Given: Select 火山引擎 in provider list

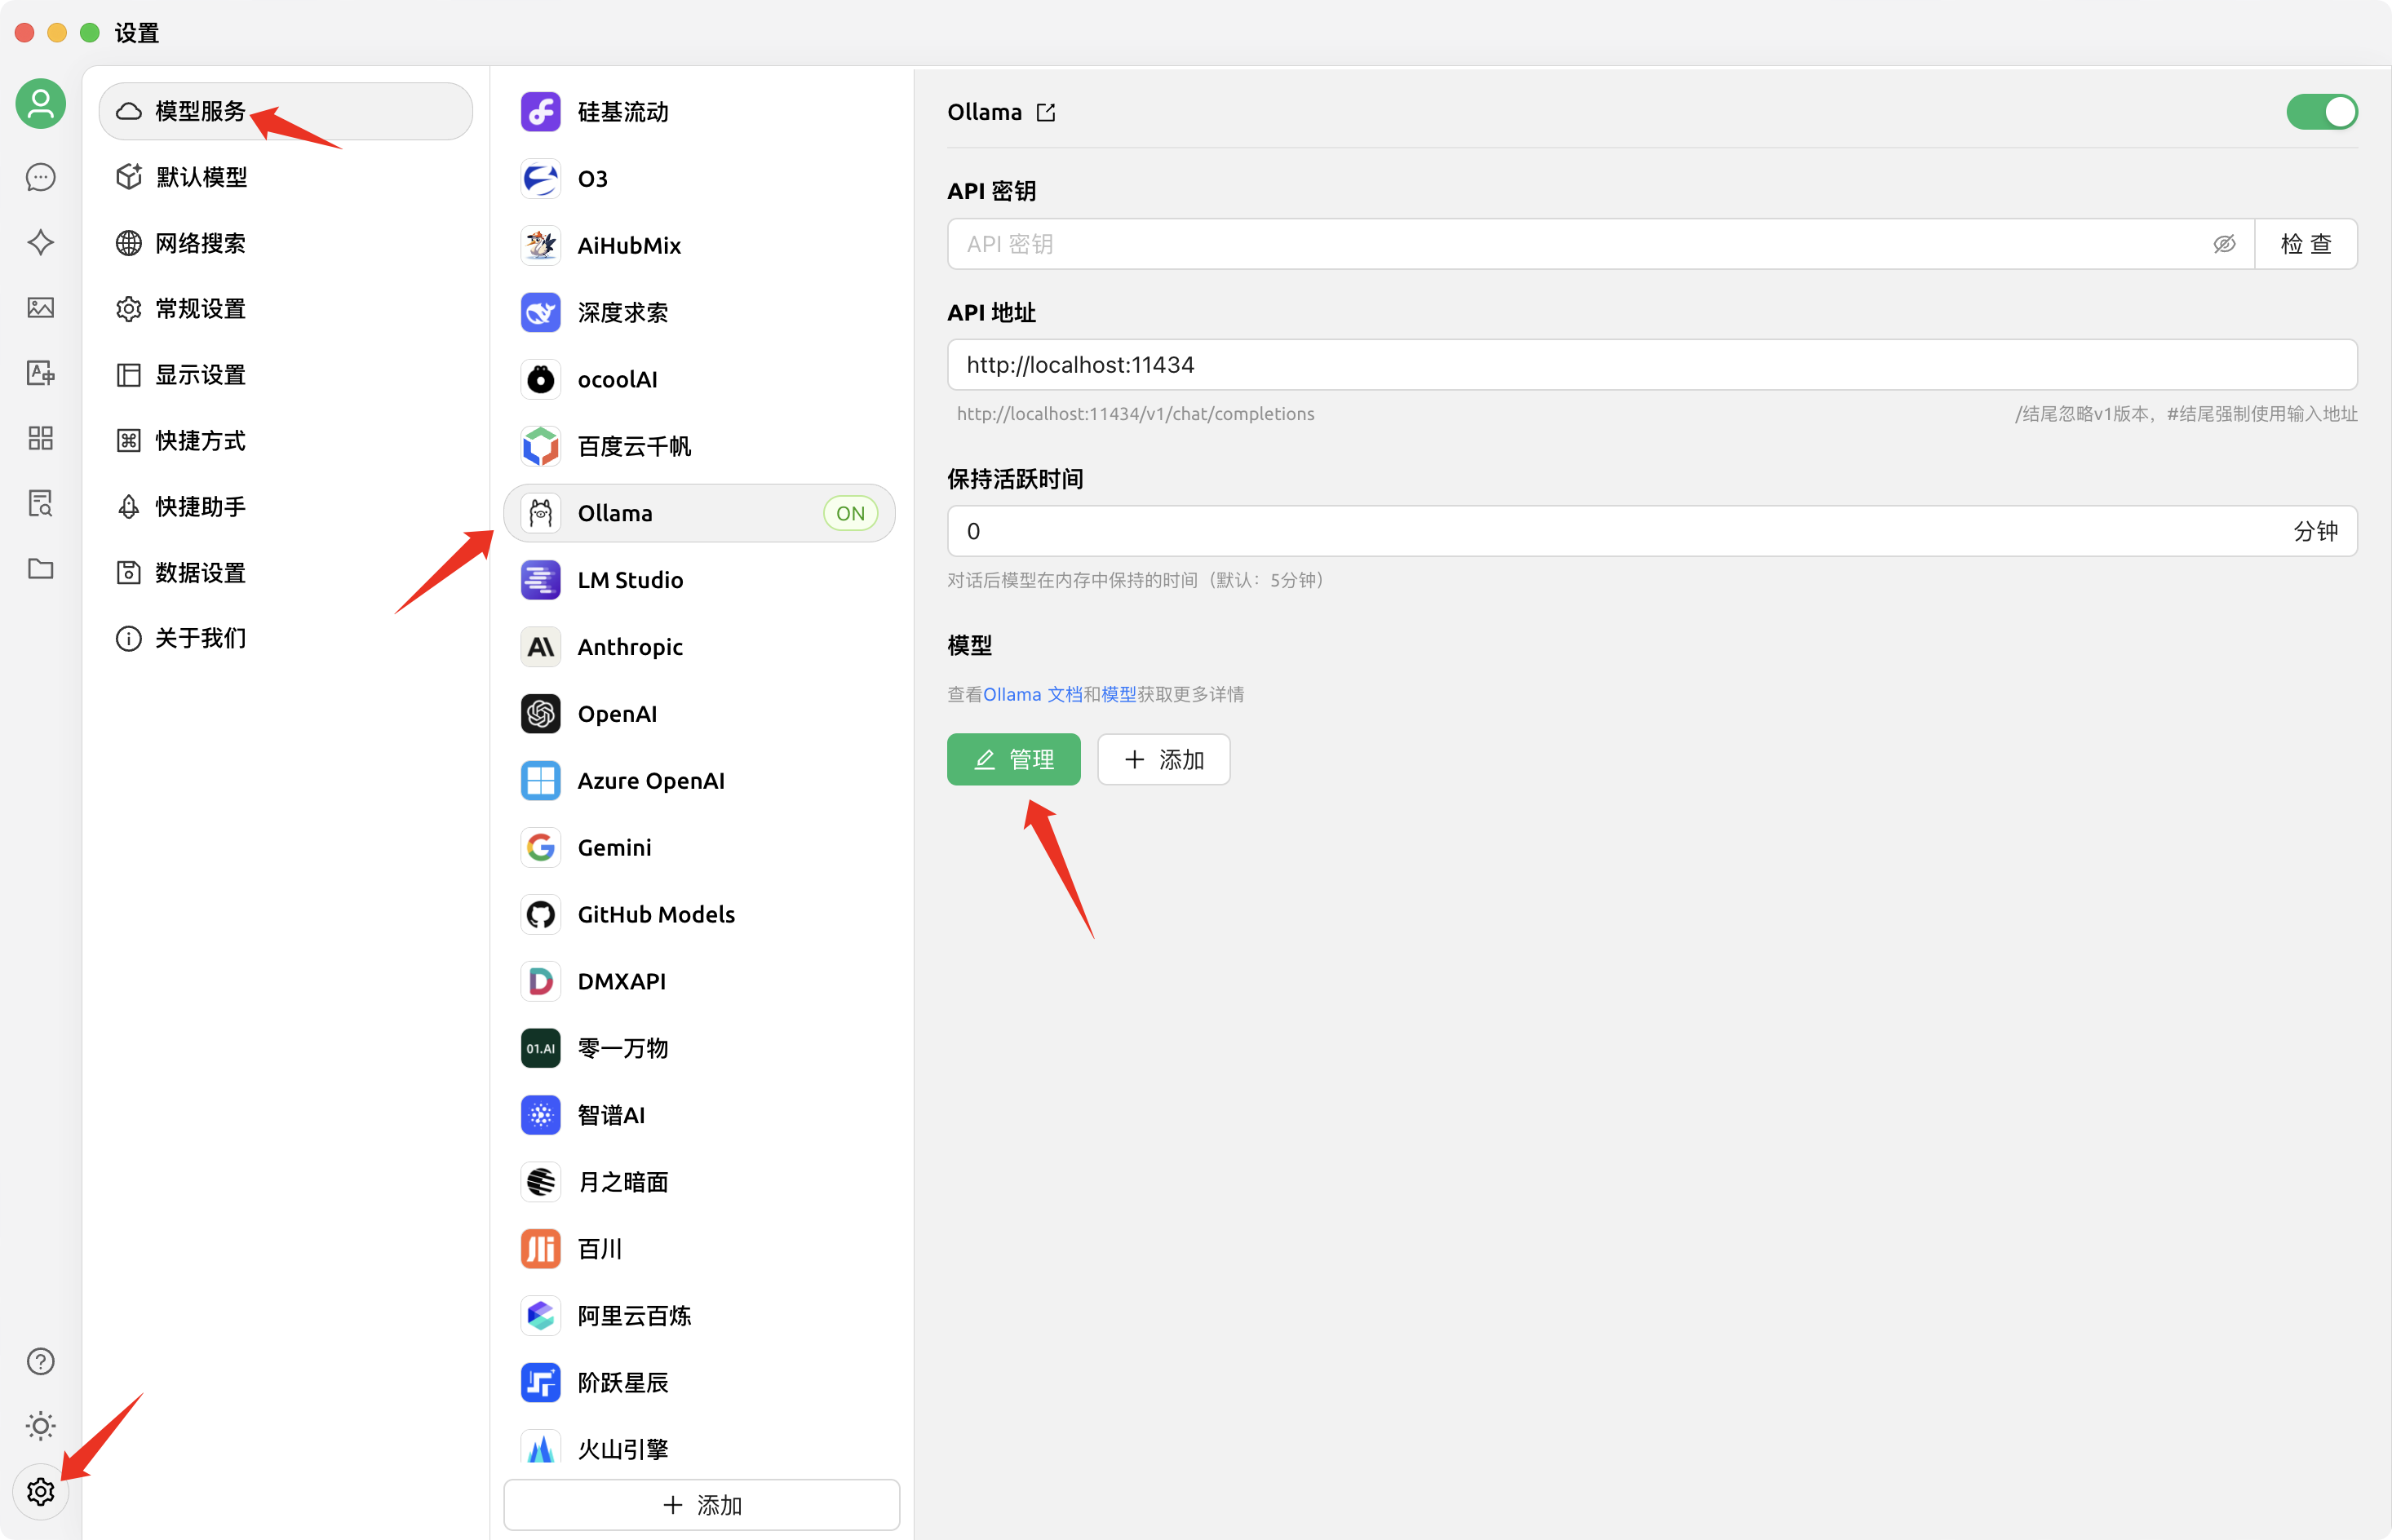Looking at the screenshot, I should point(699,1446).
